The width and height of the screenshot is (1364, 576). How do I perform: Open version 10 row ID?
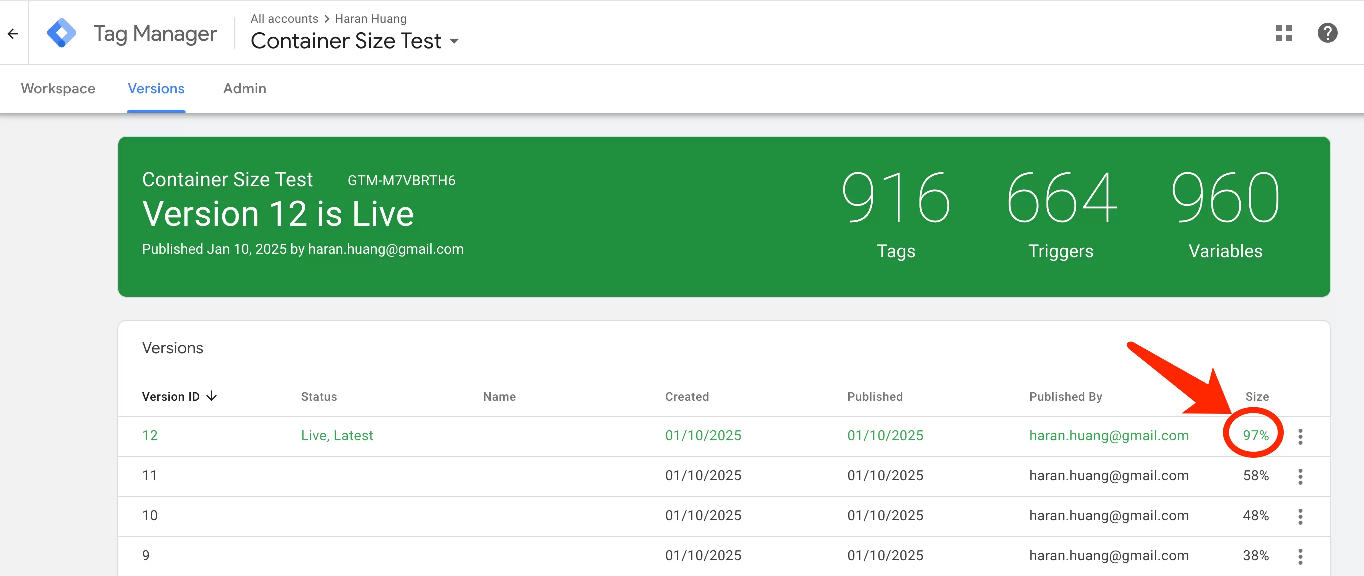150,515
